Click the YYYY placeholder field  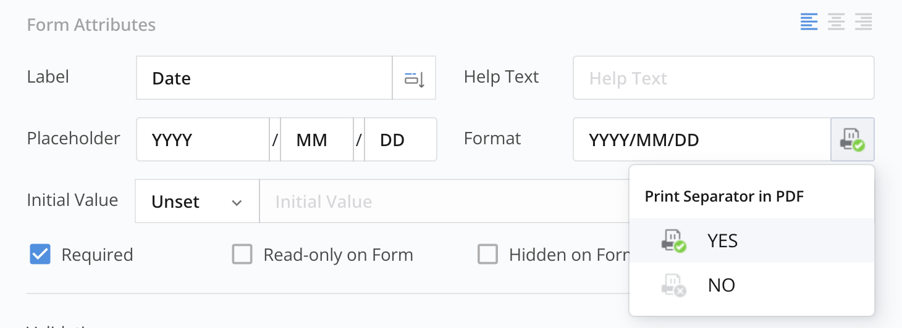point(203,140)
